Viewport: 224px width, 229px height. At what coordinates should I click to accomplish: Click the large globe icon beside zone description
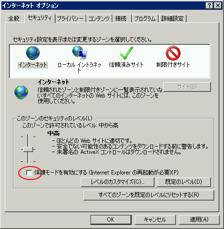coord(21,92)
